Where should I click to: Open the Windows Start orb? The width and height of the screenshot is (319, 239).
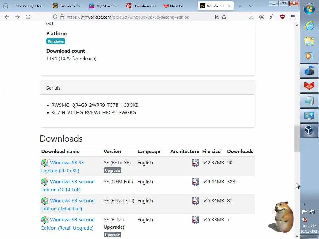pyautogui.click(x=309, y=9)
